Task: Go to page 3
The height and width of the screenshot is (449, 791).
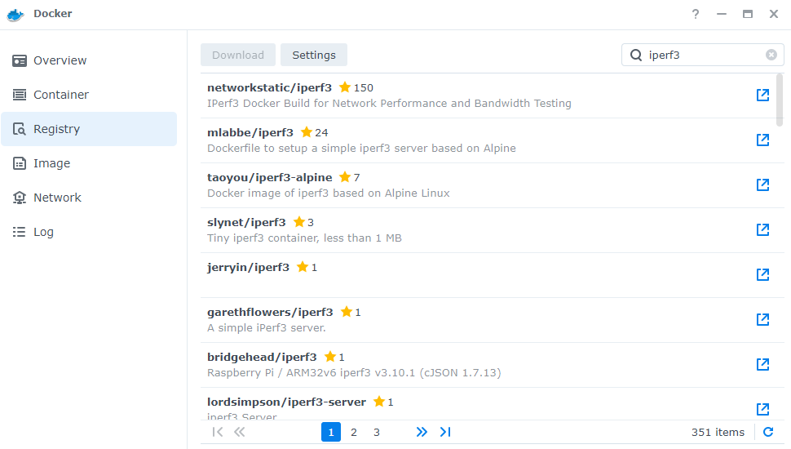Action: pos(376,433)
